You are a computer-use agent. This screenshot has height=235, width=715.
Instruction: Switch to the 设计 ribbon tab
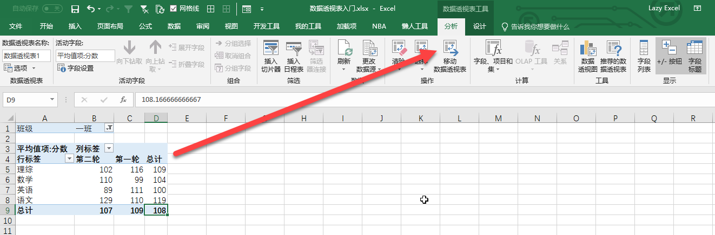click(x=479, y=26)
